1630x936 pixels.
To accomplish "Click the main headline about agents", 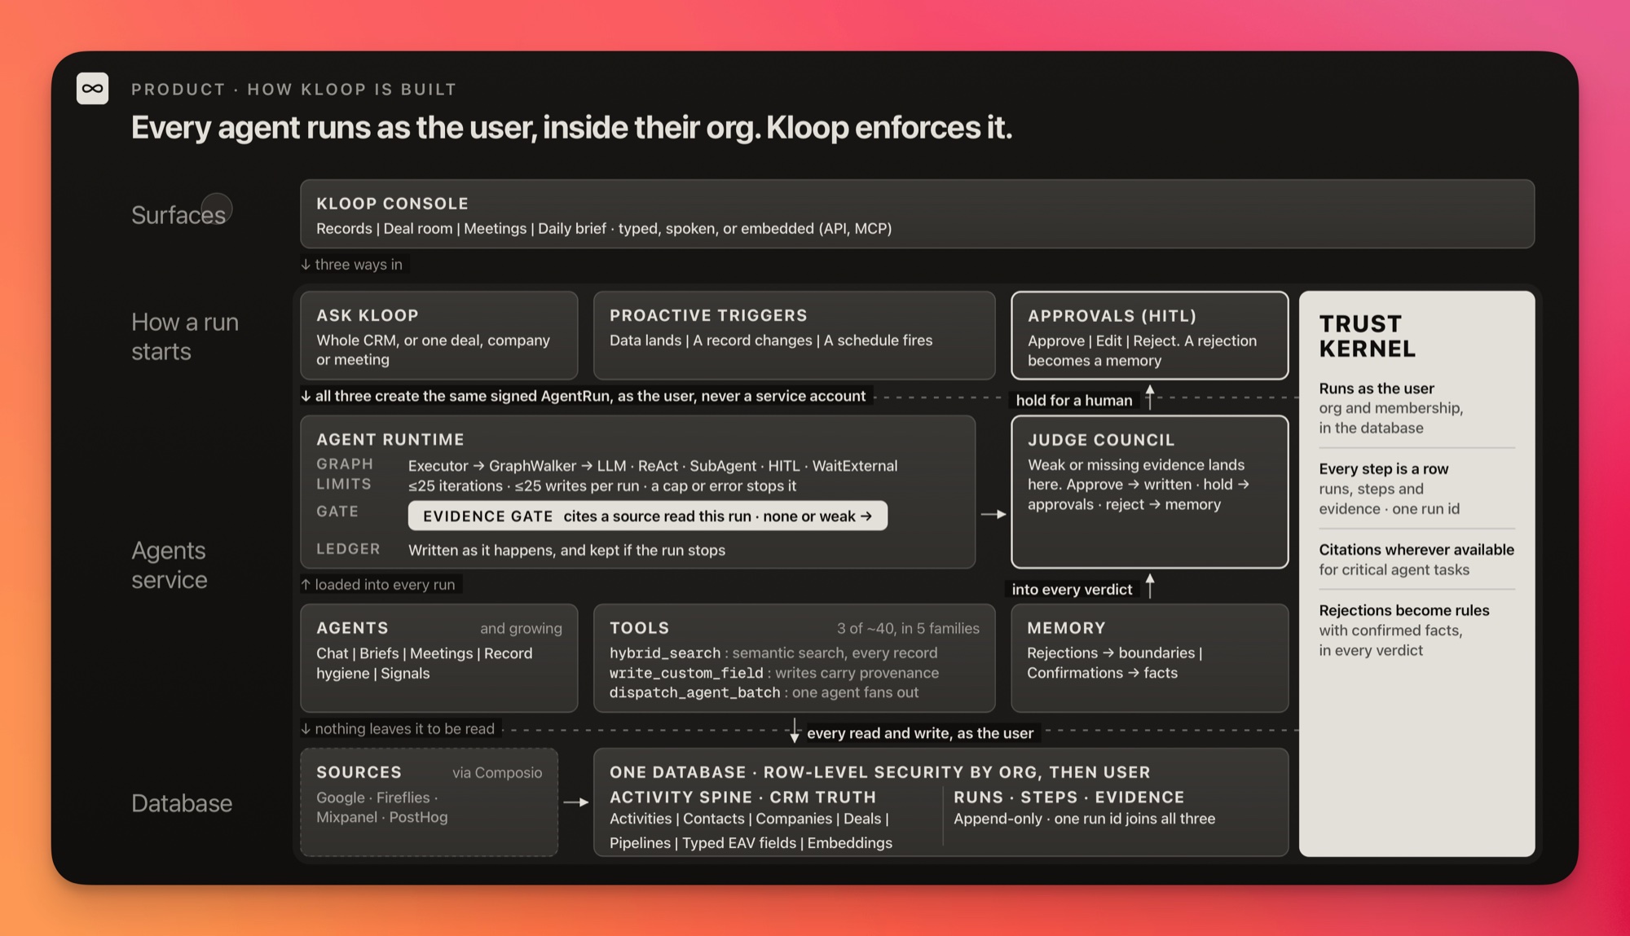I will point(571,128).
